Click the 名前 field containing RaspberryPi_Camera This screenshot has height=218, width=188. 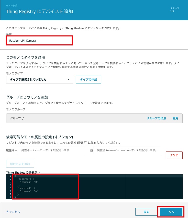[x=39, y=41]
